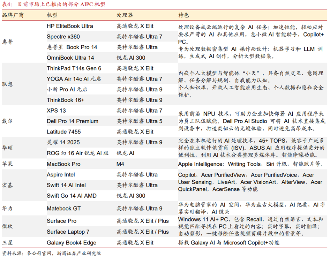The width and height of the screenshot is (330, 257).
Task: Click the model "Dell Pro 14 Premium"
Action: [73, 121]
